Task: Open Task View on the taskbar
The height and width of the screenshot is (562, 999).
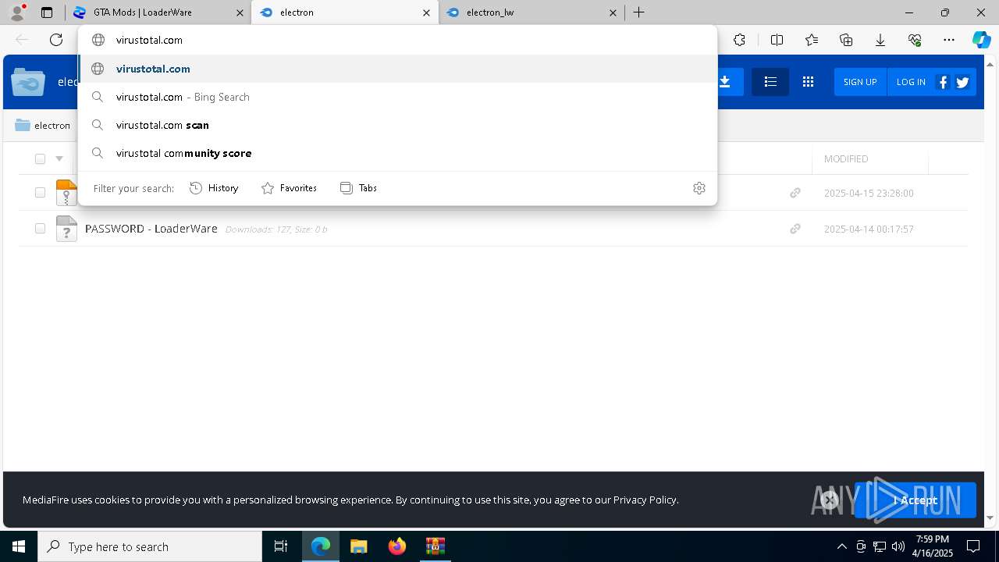Action: (281, 546)
